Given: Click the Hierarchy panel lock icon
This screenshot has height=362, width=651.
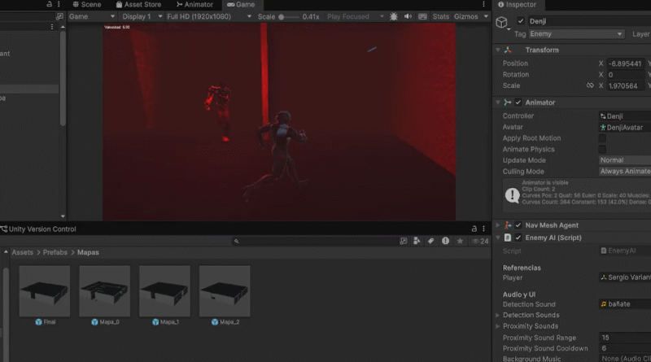Looking at the screenshot, I should pos(49,4).
